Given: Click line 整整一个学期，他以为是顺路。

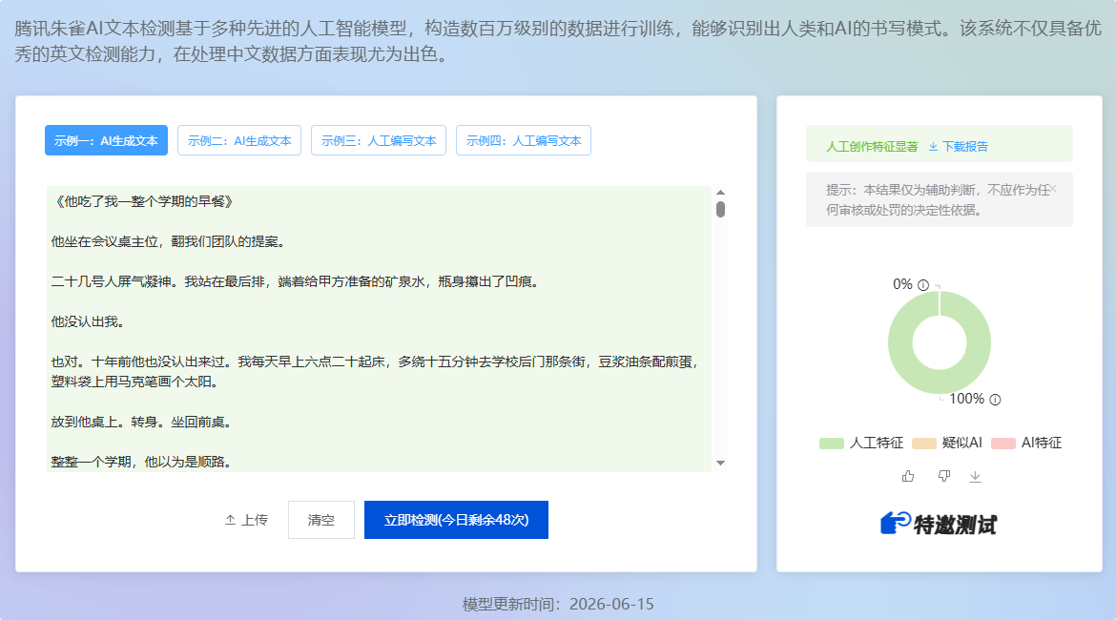Looking at the screenshot, I should [x=141, y=462].
